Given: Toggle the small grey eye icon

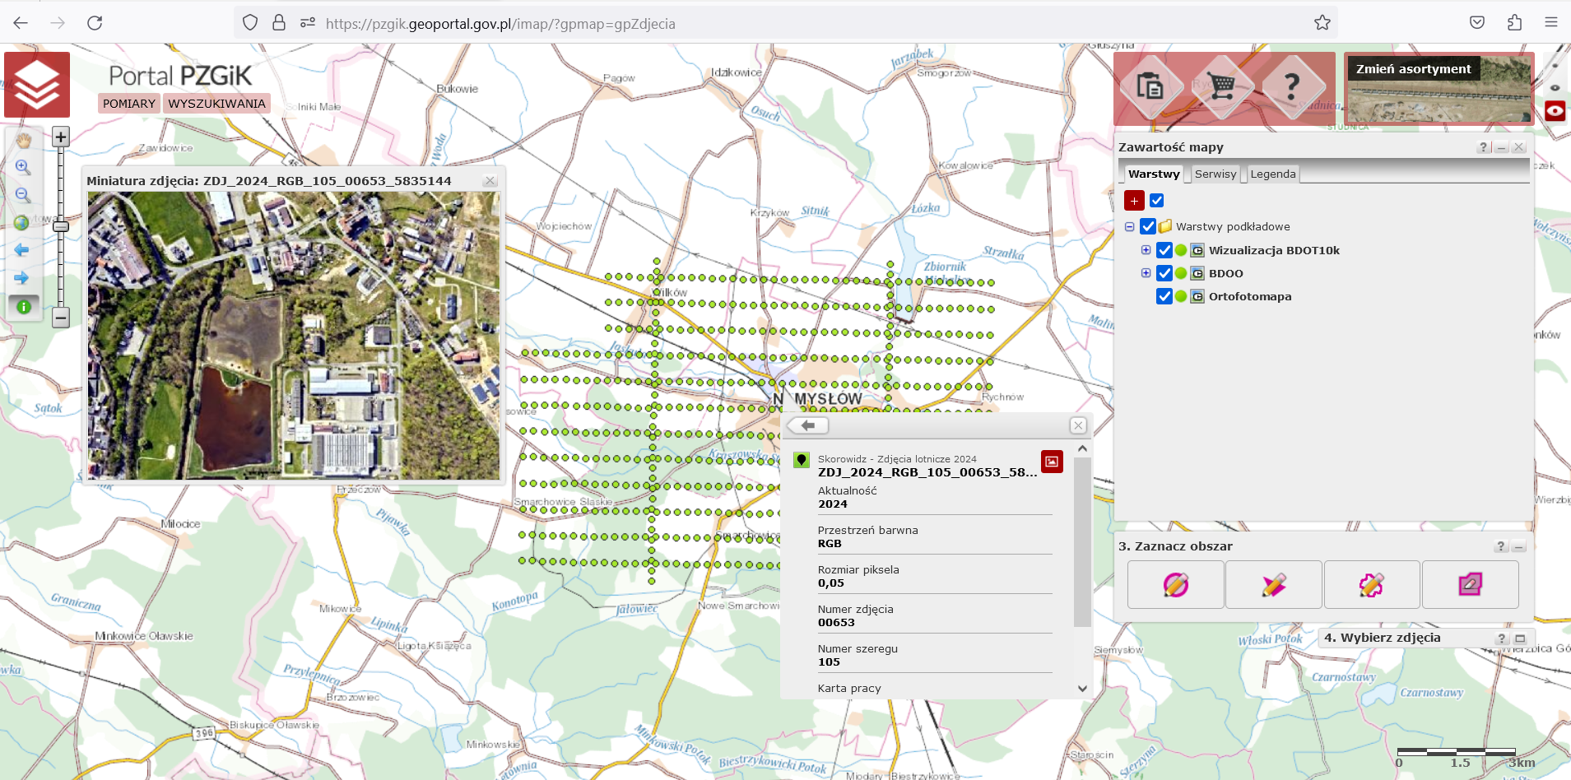Looking at the screenshot, I should [x=1555, y=87].
